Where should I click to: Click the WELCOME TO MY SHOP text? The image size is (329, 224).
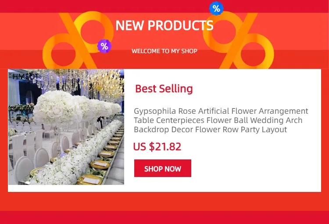[164, 51]
